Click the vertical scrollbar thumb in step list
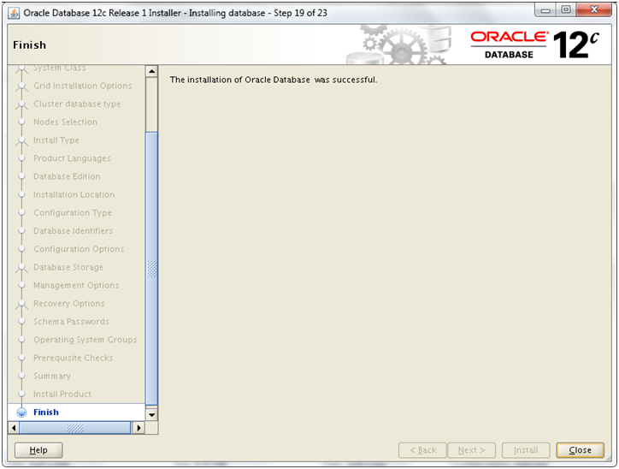 (x=151, y=269)
